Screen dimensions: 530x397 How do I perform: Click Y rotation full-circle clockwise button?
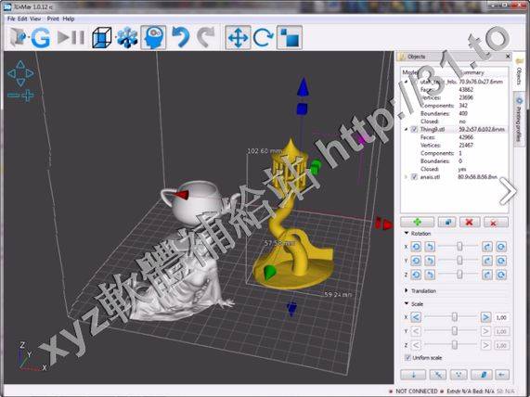[501, 261]
